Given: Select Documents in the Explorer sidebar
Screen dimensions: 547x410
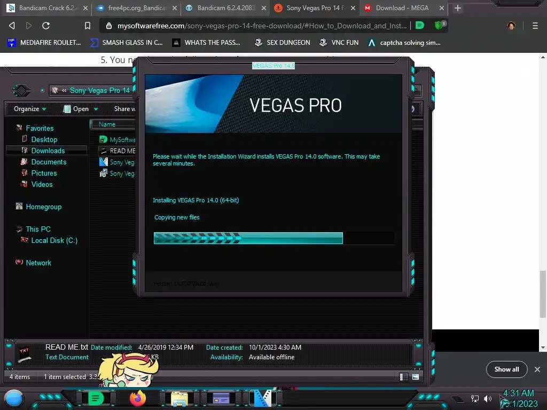Looking at the screenshot, I should click(x=49, y=162).
